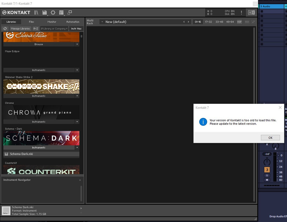The image size is (287, 222).
Task: Clear the library search field
Action: [x=67, y=29]
